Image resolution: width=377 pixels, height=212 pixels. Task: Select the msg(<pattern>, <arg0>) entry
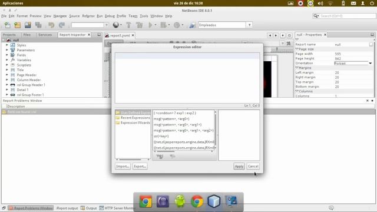click(x=171, y=119)
